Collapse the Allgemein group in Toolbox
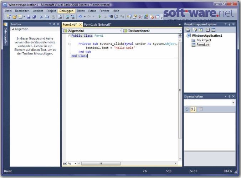The image size is (241, 178). click(13, 29)
